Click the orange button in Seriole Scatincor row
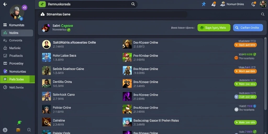268x134 pixels. click(245, 71)
